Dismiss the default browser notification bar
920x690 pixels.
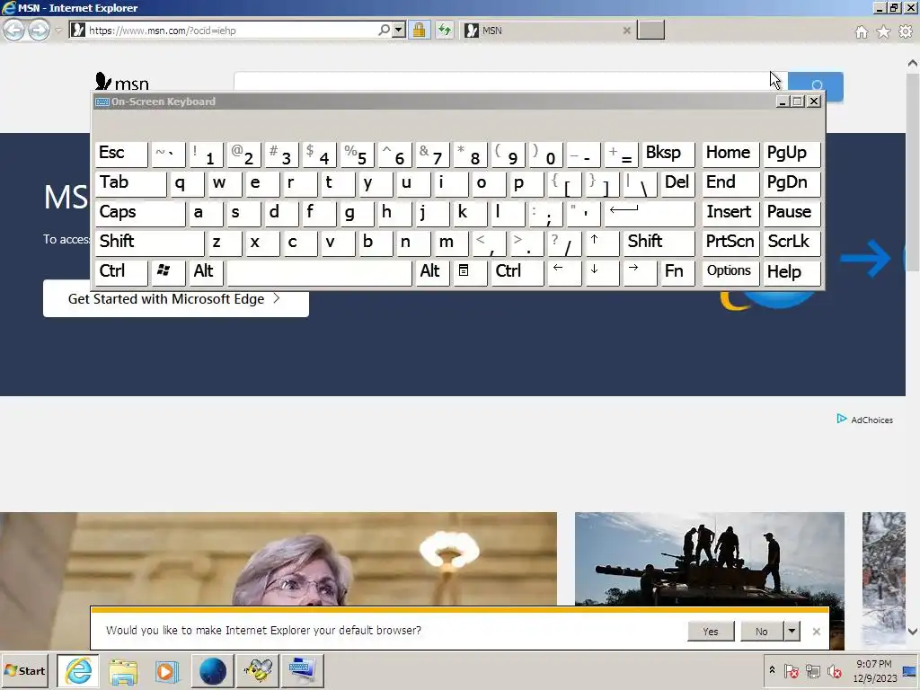click(816, 632)
